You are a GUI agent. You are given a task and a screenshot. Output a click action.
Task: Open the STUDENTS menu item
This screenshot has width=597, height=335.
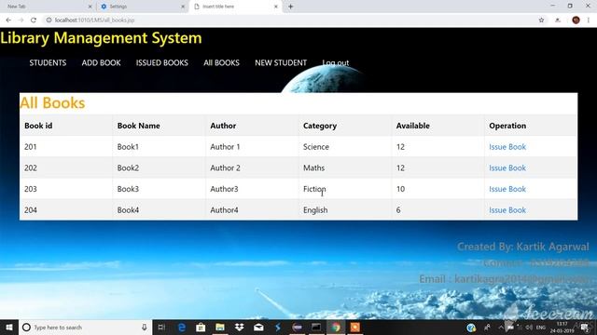click(48, 62)
